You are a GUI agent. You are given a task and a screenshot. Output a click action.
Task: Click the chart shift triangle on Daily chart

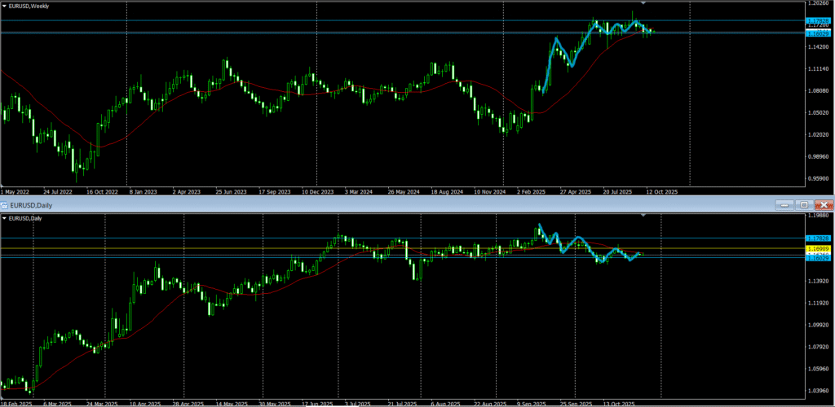click(643, 216)
